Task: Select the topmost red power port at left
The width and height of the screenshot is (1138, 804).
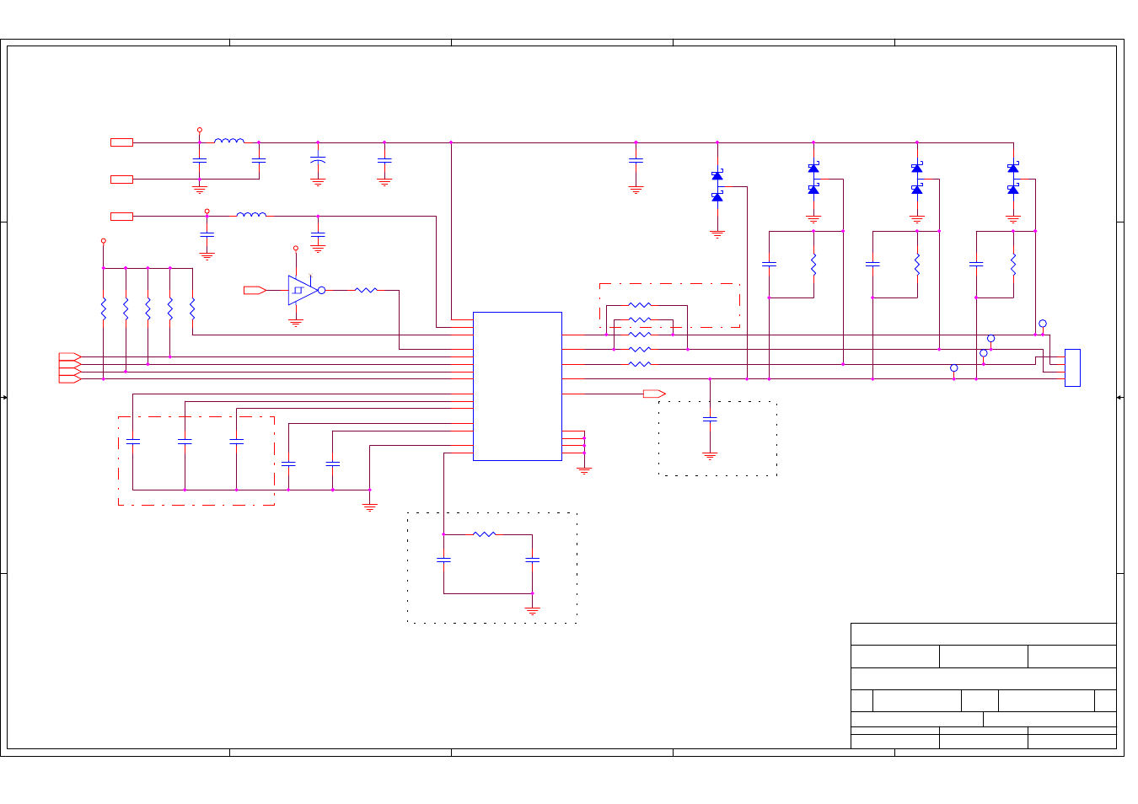Action: (121, 142)
